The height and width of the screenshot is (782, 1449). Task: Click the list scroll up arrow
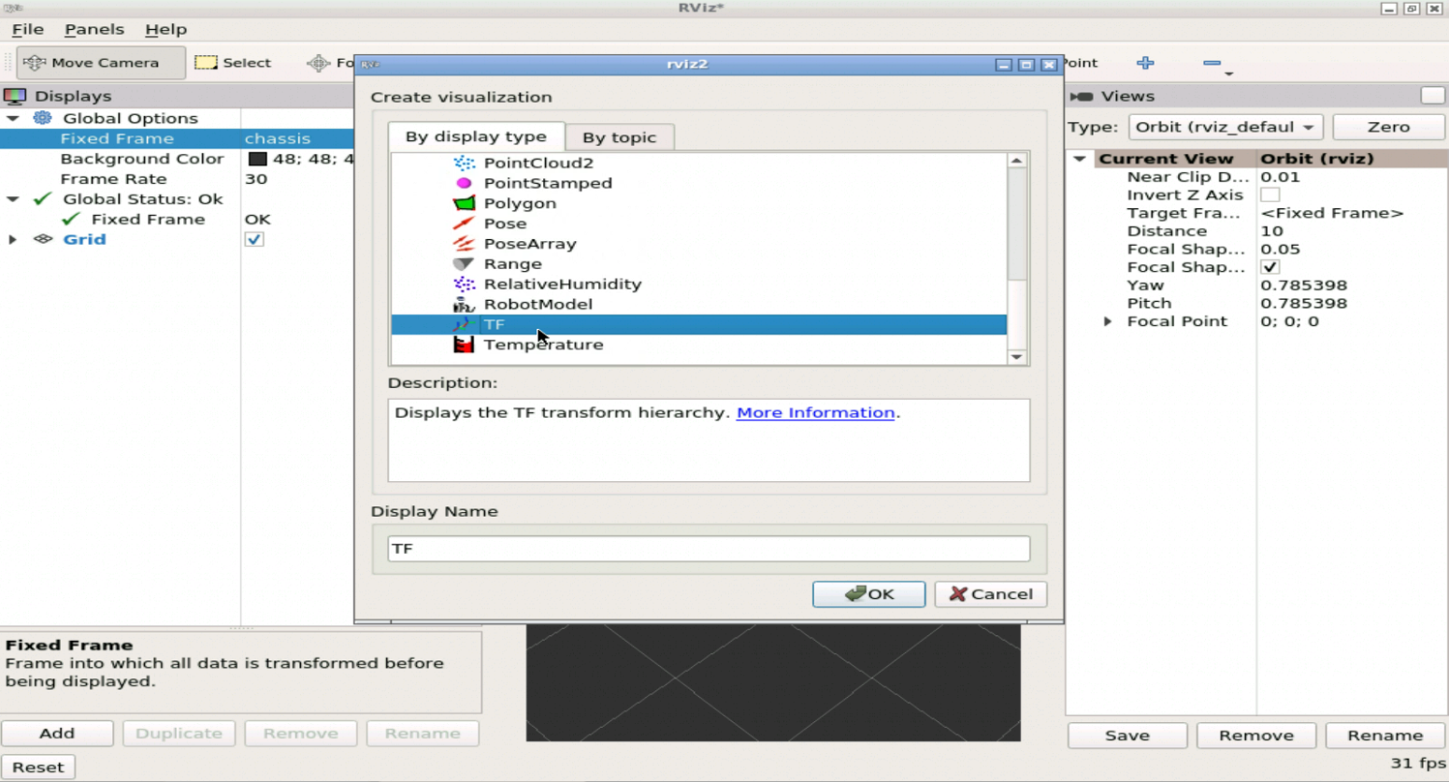[x=1017, y=161]
